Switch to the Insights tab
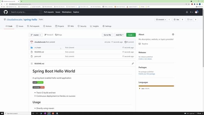 point(94,26)
